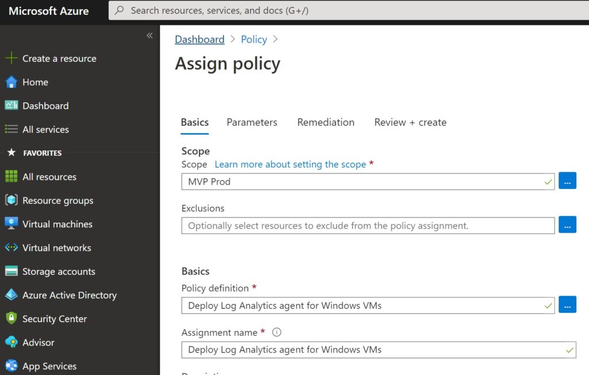
Task: Click the search magnifier icon
Action: tap(119, 10)
